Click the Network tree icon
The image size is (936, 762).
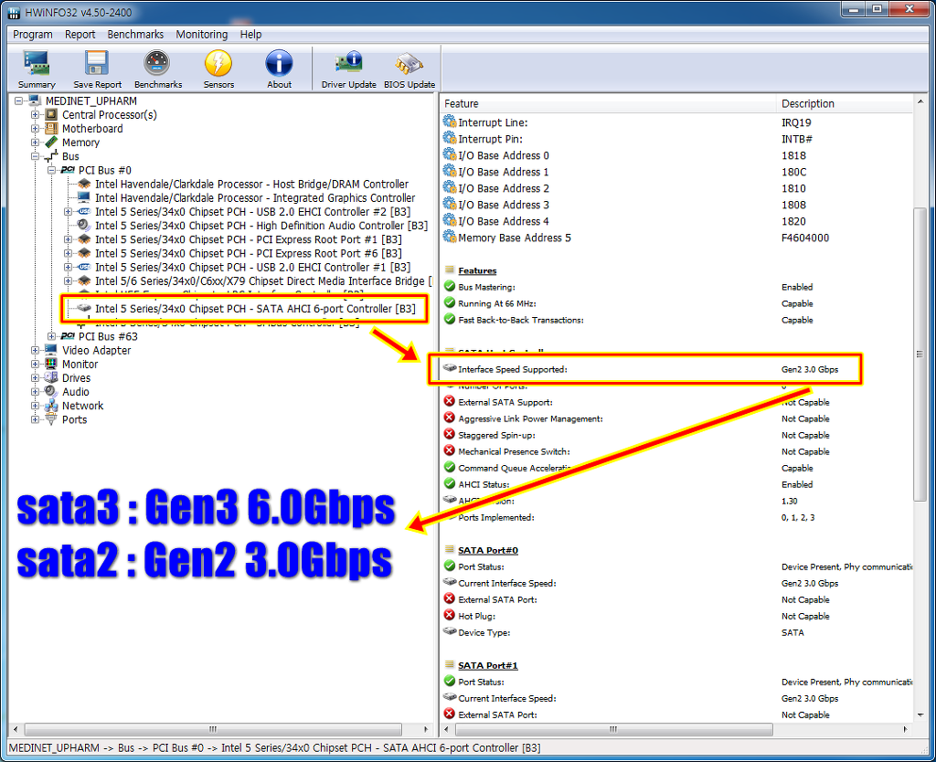point(51,405)
